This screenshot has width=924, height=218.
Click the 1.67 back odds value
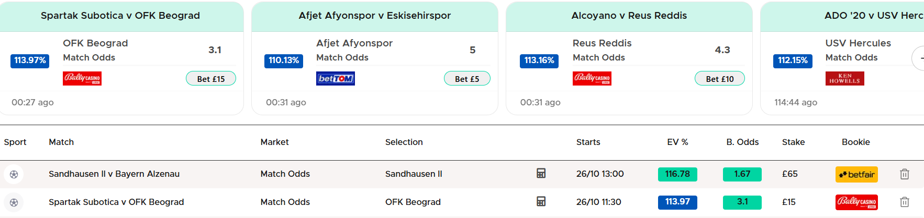click(x=742, y=174)
